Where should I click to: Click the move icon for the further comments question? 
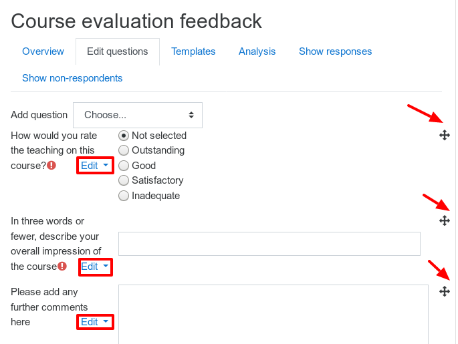[x=444, y=291]
